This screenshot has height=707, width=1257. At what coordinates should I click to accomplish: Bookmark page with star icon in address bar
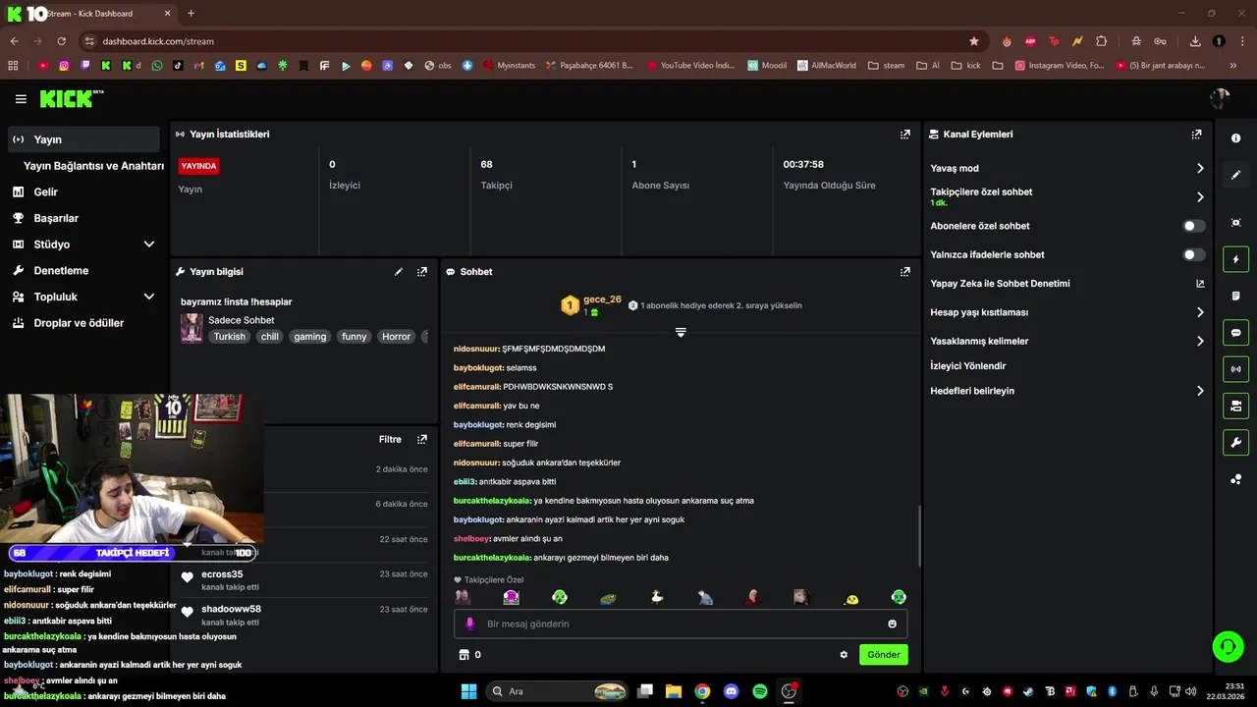click(974, 41)
